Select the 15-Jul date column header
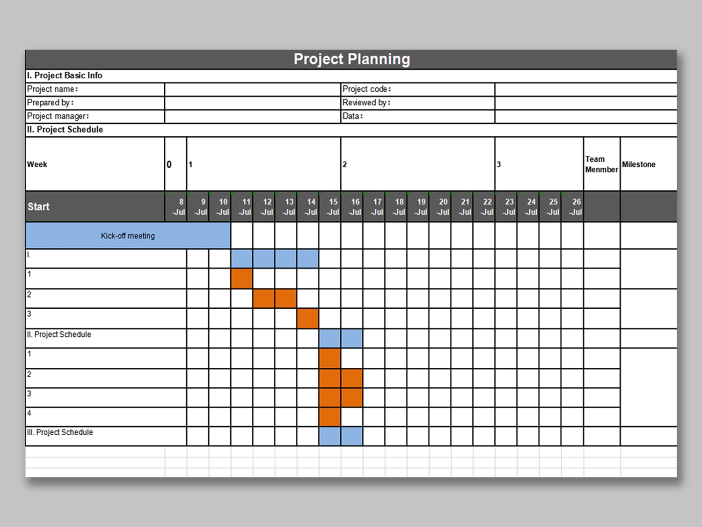The image size is (702, 527). point(330,207)
